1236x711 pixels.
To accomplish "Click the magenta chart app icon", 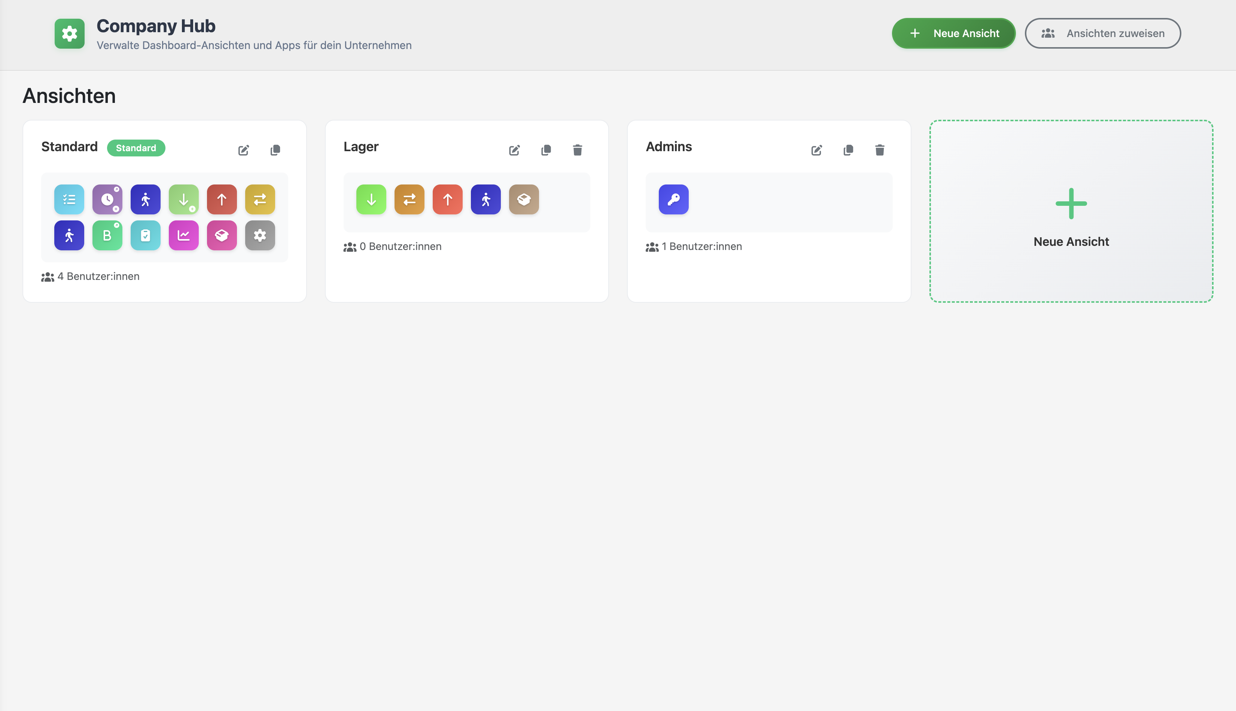I will tap(184, 235).
